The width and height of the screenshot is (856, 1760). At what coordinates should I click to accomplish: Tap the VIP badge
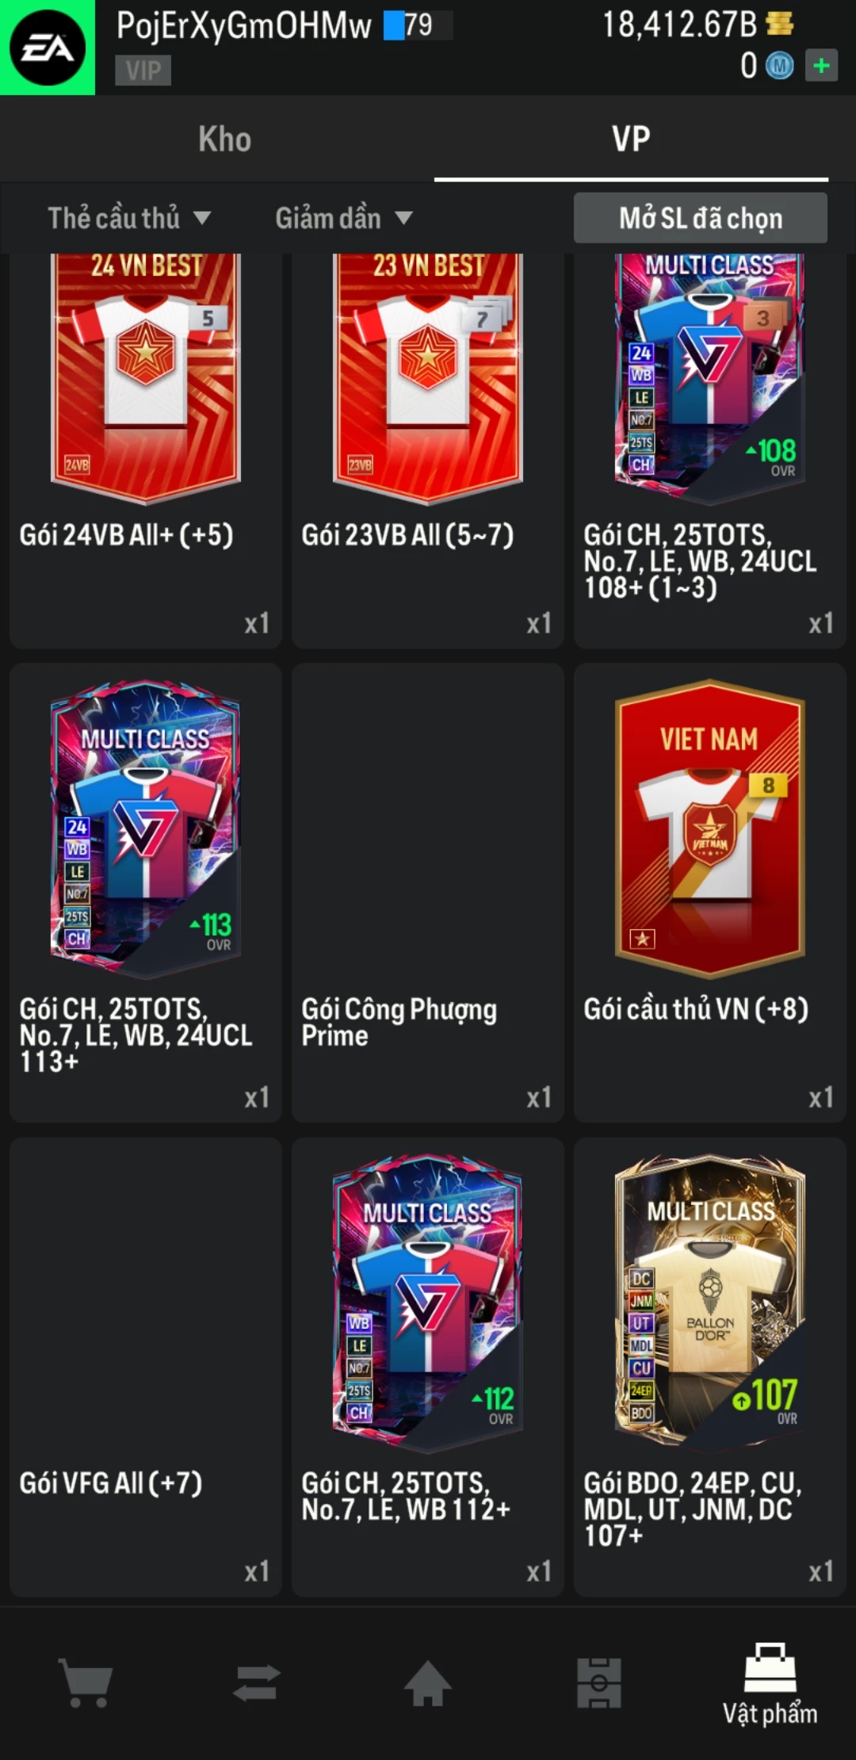click(x=143, y=71)
